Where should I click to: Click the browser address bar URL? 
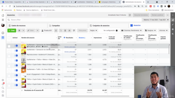tap(74, 6)
